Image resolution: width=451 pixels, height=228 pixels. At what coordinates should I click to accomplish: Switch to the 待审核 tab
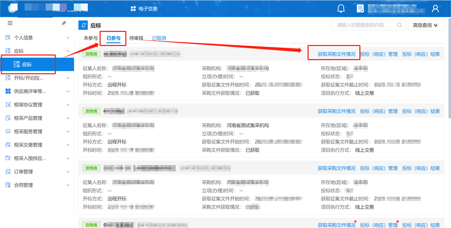pyautogui.click(x=136, y=38)
